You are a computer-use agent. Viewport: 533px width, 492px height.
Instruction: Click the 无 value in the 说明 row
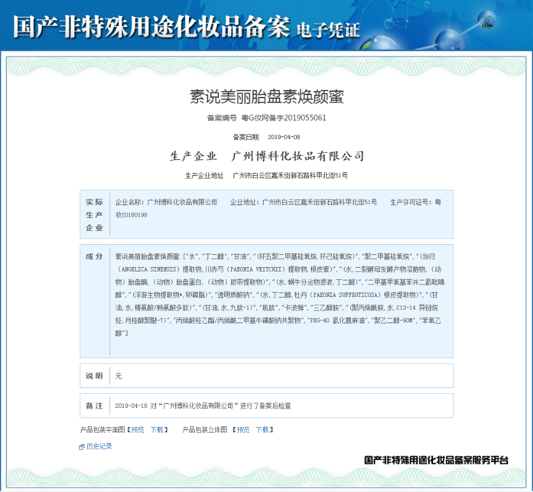tap(118, 375)
